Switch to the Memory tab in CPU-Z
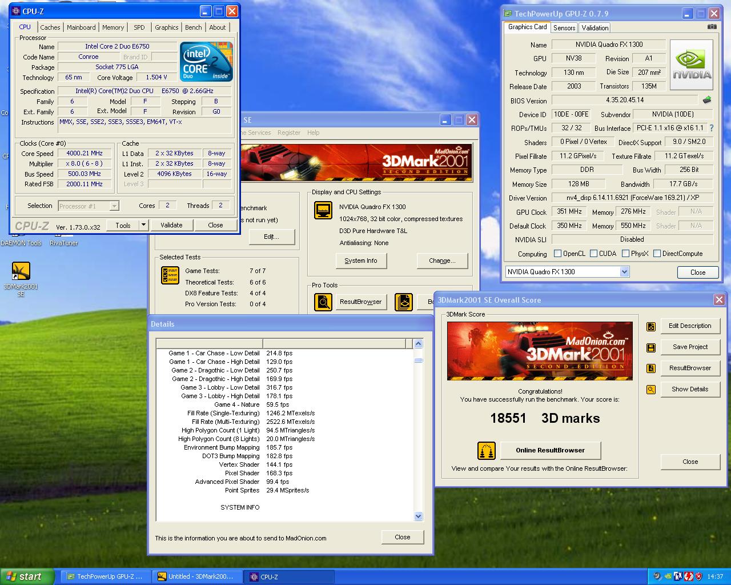 click(x=113, y=27)
